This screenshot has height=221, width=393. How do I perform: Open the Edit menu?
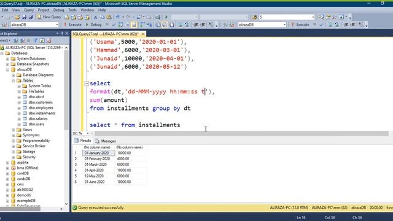click(5, 10)
